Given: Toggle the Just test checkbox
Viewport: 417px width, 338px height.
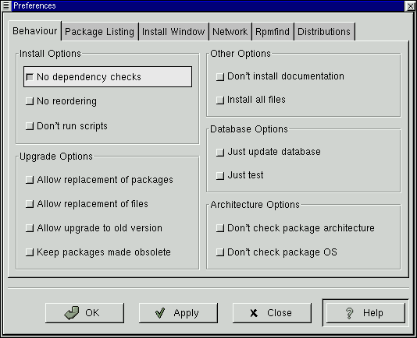Looking at the screenshot, I should coord(240,175).
